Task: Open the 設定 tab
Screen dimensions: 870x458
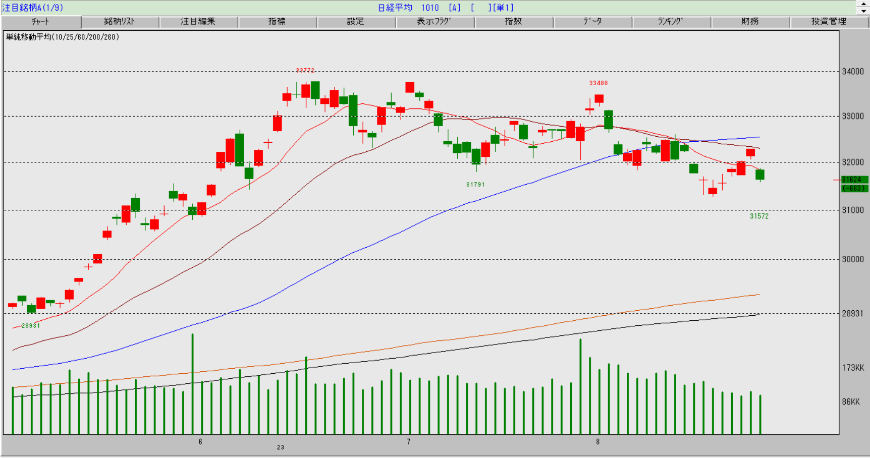Action: 356,22
